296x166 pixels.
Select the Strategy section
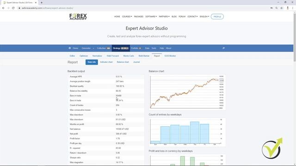[x=121, y=48]
